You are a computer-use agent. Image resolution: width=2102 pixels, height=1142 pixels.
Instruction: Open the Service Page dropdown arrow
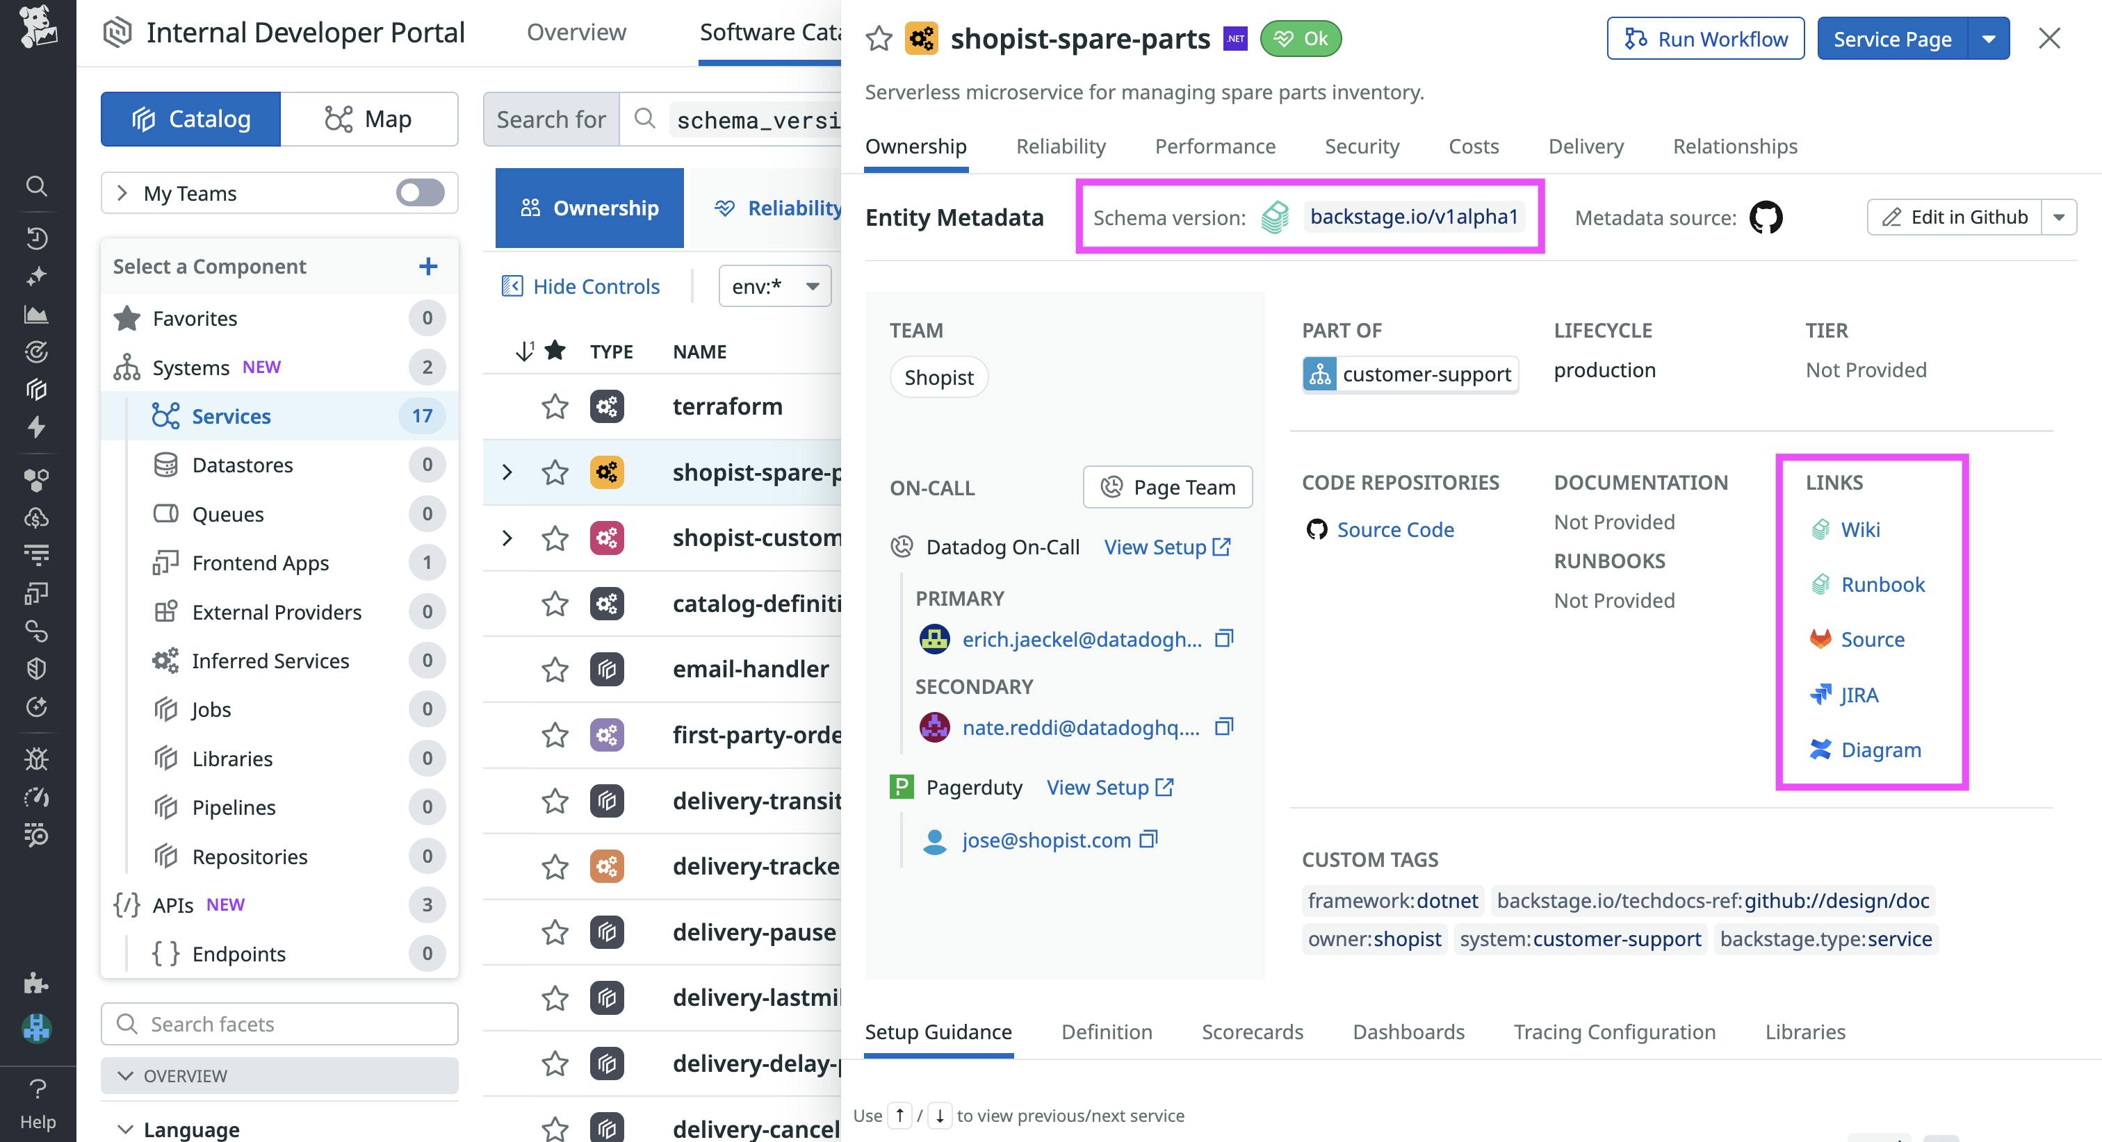[x=1989, y=38]
